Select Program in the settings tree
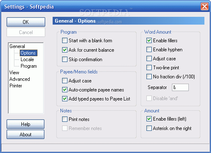211x153 pixels. tap(29, 66)
